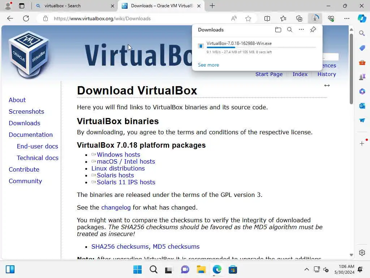Viewport: 370px width, 278px height.
Task: Open Documentation in the side menu
Action: (31, 135)
